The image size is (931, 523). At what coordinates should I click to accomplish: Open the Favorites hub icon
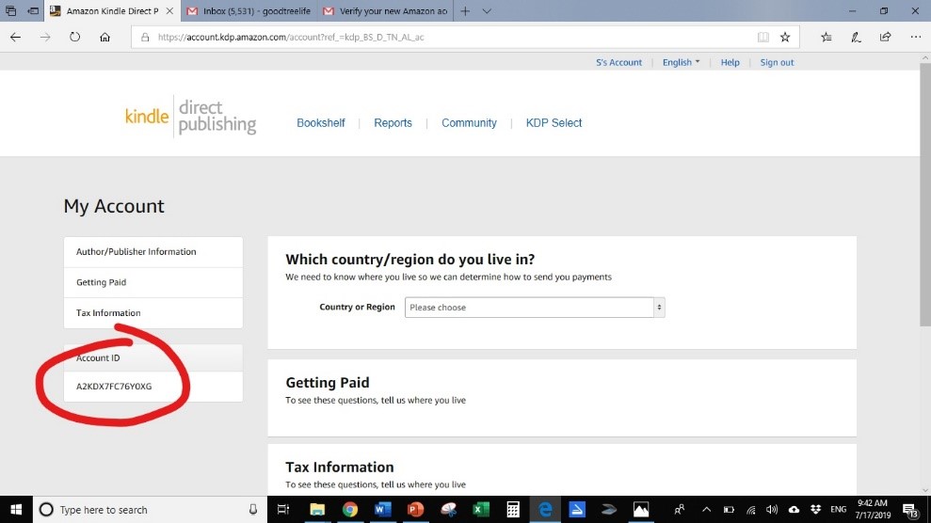point(826,37)
